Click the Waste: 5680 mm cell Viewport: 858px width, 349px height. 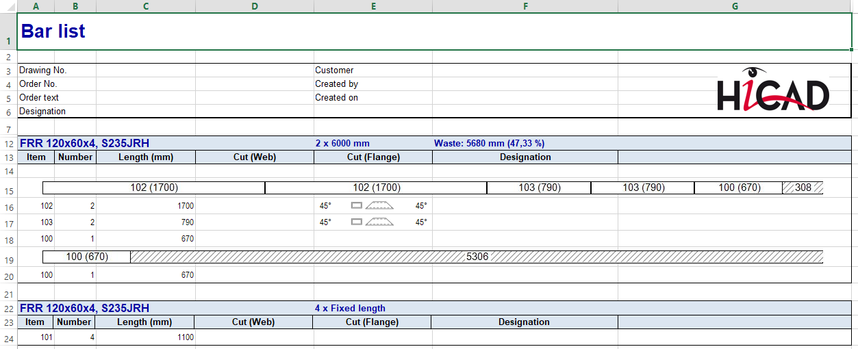[x=489, y=144]
